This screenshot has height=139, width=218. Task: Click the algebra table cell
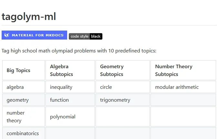(x=24, y=87)
